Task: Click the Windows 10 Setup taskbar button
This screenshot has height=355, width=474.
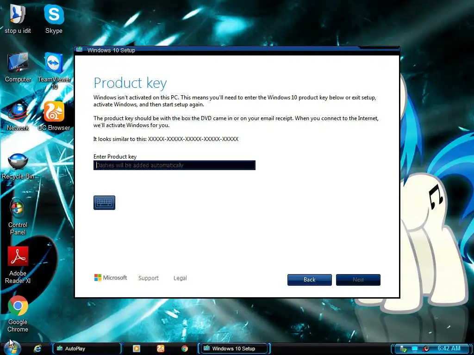Action: coord(234,349)
